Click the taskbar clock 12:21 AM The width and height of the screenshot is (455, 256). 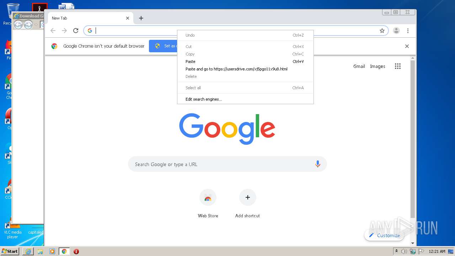[x=437, y=251]
